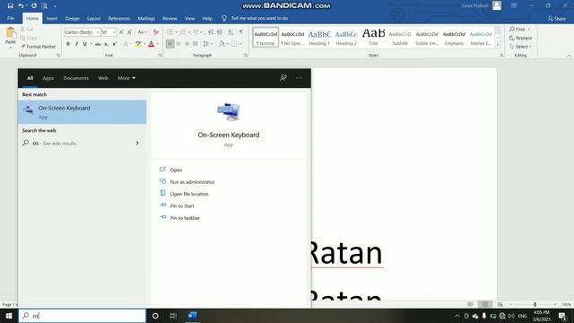Open the More search filter dropdown
Screen dimensions: 574x323
pos(126,78)
